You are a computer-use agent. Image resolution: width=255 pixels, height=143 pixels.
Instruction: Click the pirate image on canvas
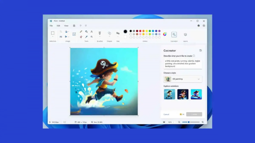[x=104, y=81]
